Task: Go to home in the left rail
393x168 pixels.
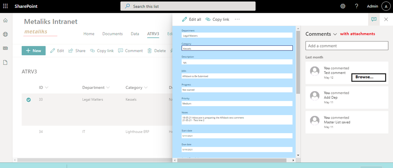Action: [5, 20]
